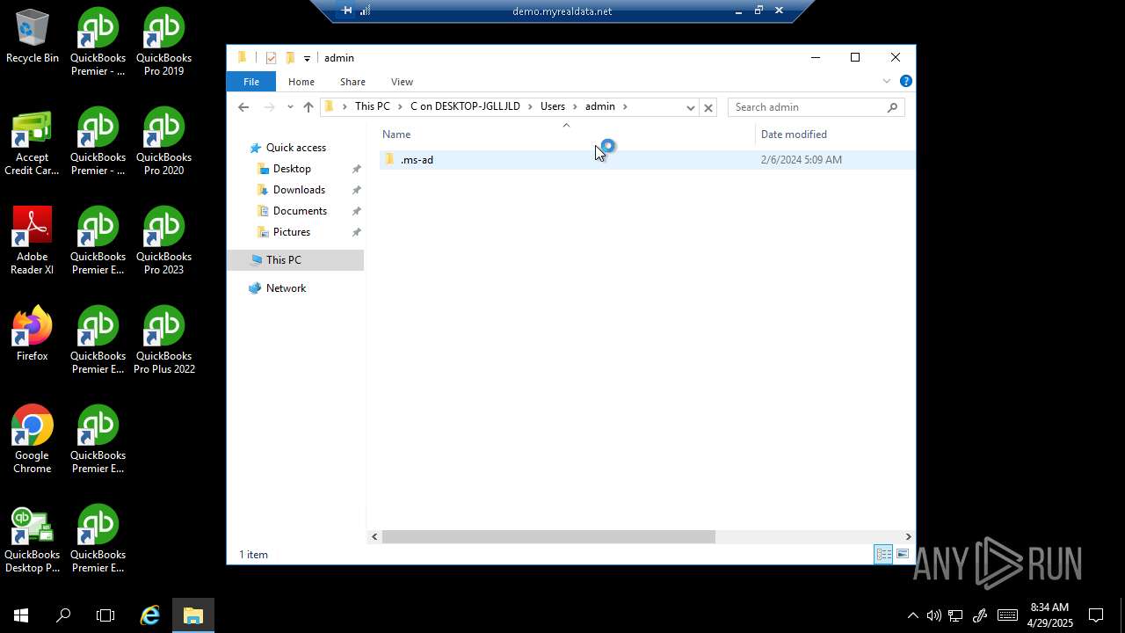This screenshot has width=1125, height=633.
Task: Open the Explorer help question mark icon
Action: 906,81
